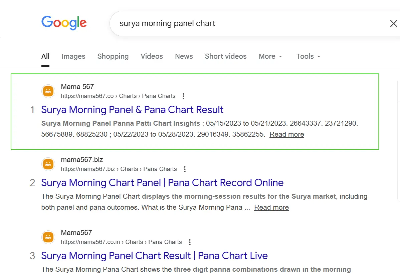Screen dimensions: 400x273
Task: Expand the Tools dropdown
Action: 308,56
